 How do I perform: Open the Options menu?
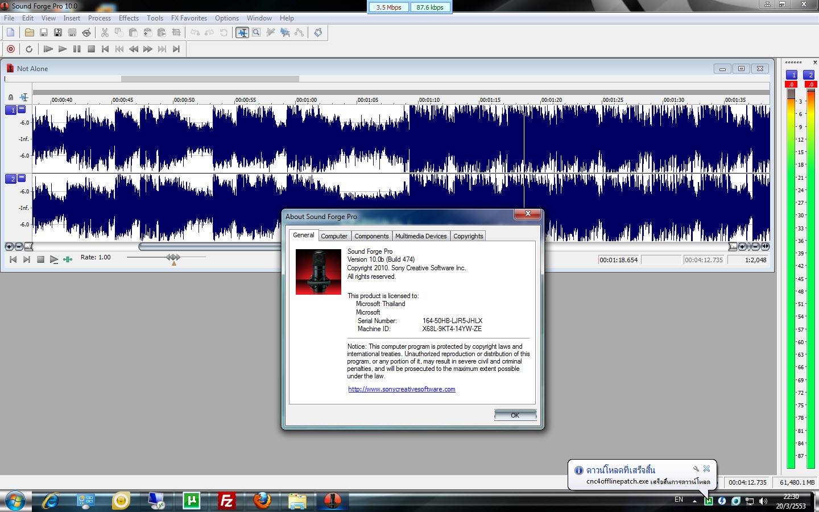point(227,18)
